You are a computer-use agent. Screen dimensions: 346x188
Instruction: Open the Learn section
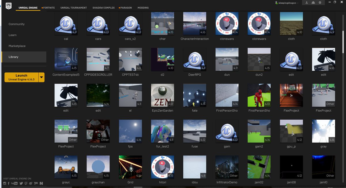tap(12, 35)
